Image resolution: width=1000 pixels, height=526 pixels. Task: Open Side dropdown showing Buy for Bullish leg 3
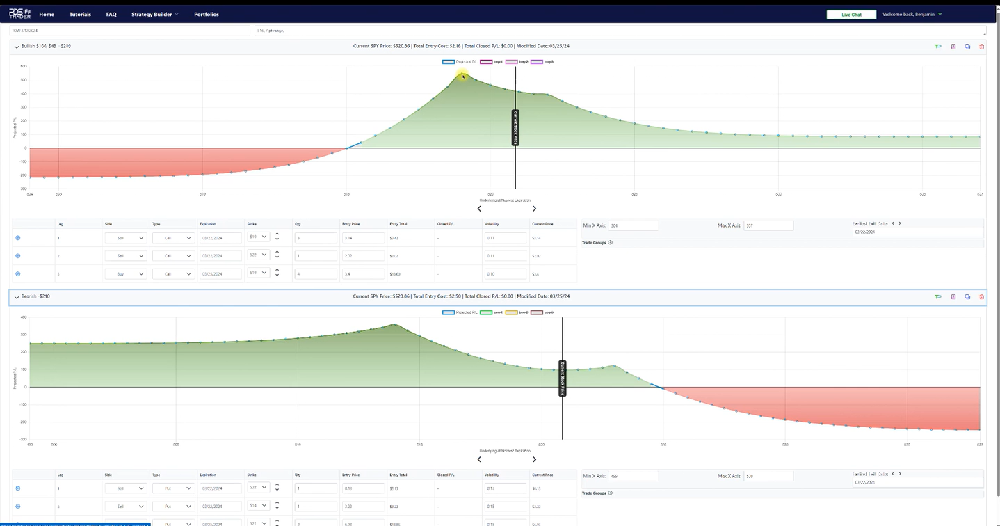click(x=125, y=274)
